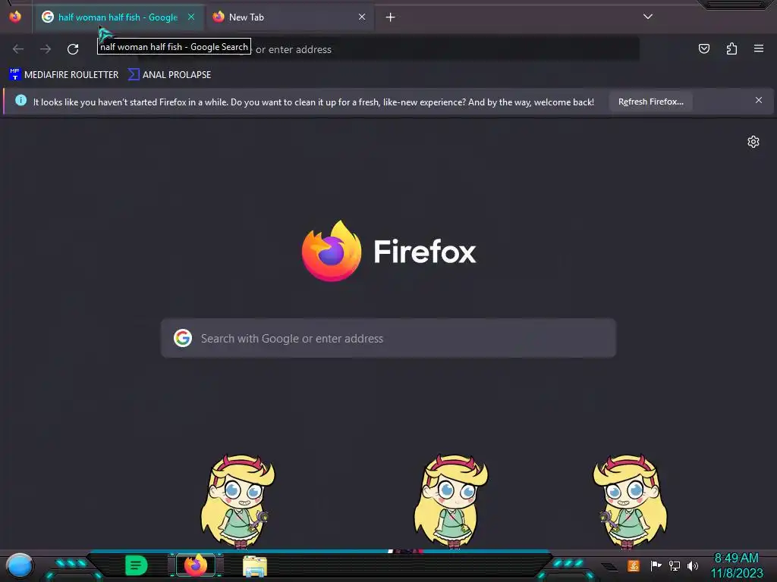
Task: Switch to the New Tab tab
Action: [290, 17]
